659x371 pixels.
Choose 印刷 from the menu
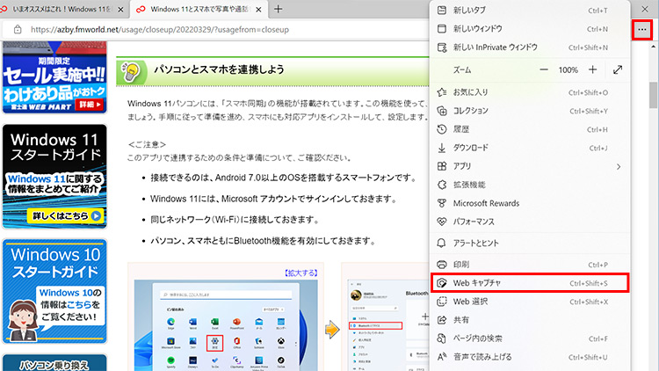[462, 265]
